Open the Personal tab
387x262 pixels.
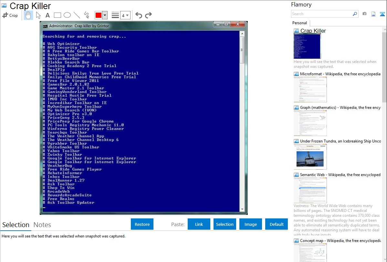[299, 23]
